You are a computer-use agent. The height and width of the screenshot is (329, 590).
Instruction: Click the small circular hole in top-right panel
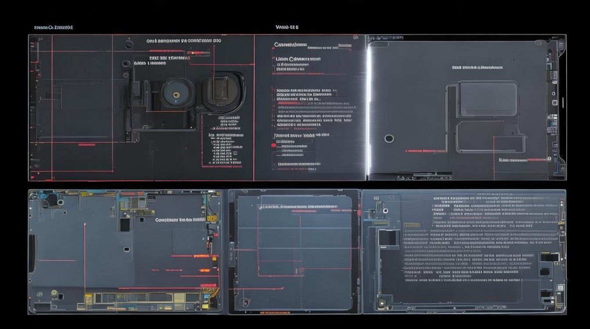tap(389, 139)
